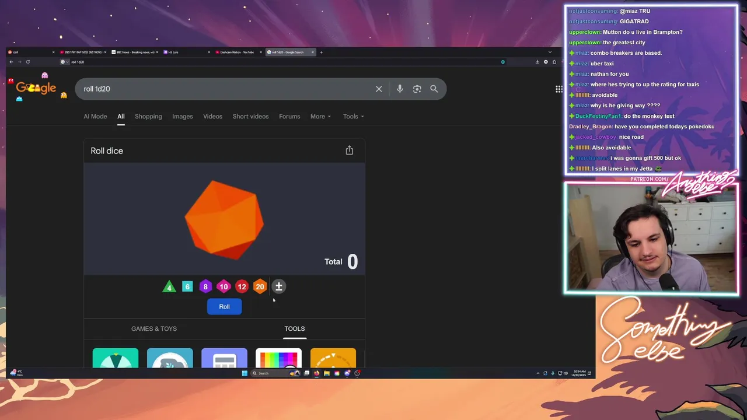The image size is (747, 420).
Task: Open the Windows Start menu
Action: click(x=244, y=373)
